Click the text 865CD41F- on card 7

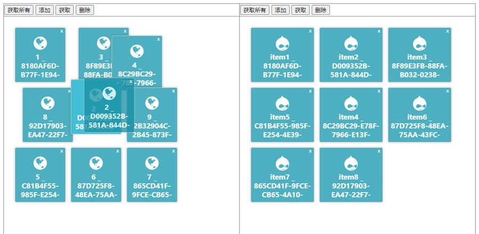pos(152,186)
